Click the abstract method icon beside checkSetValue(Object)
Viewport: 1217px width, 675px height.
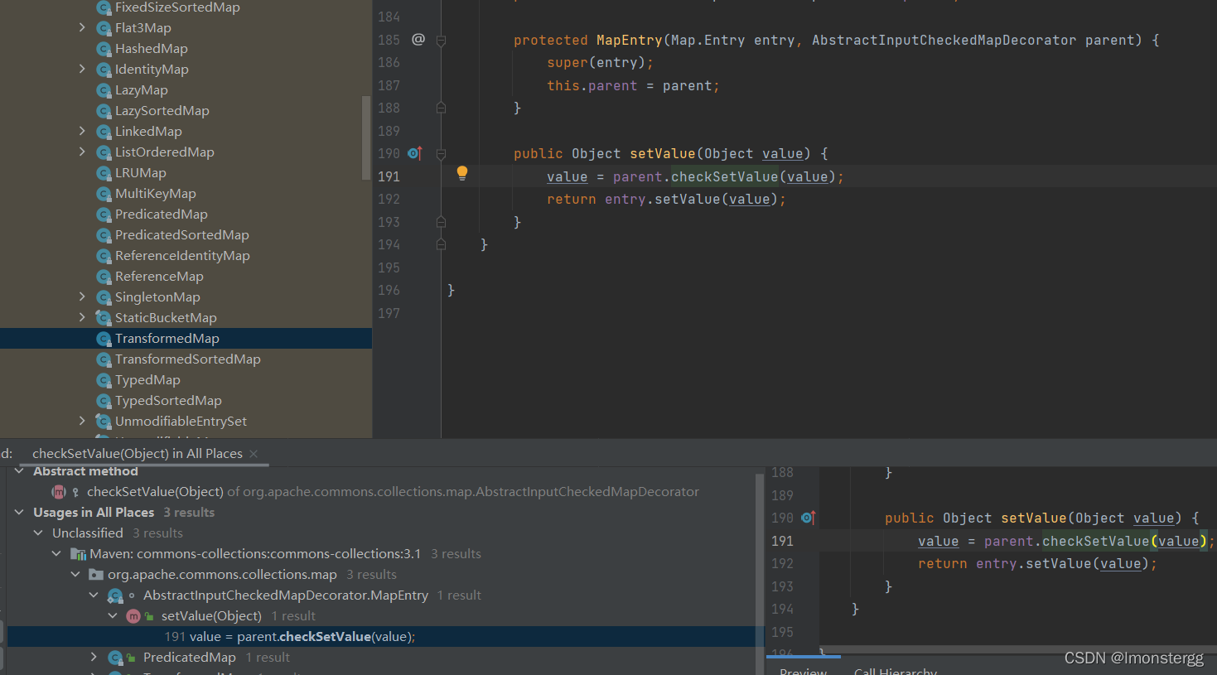coord(59,492)
